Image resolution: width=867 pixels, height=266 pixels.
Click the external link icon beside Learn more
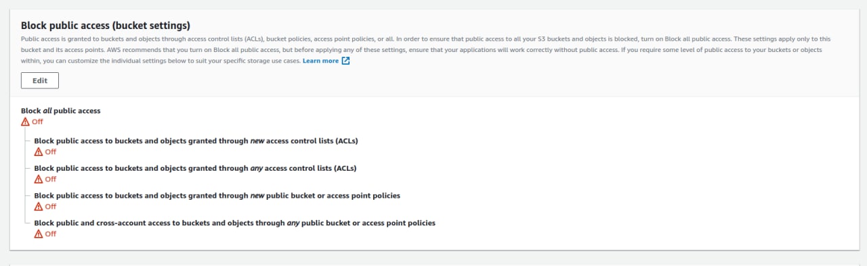coord(345,61)
